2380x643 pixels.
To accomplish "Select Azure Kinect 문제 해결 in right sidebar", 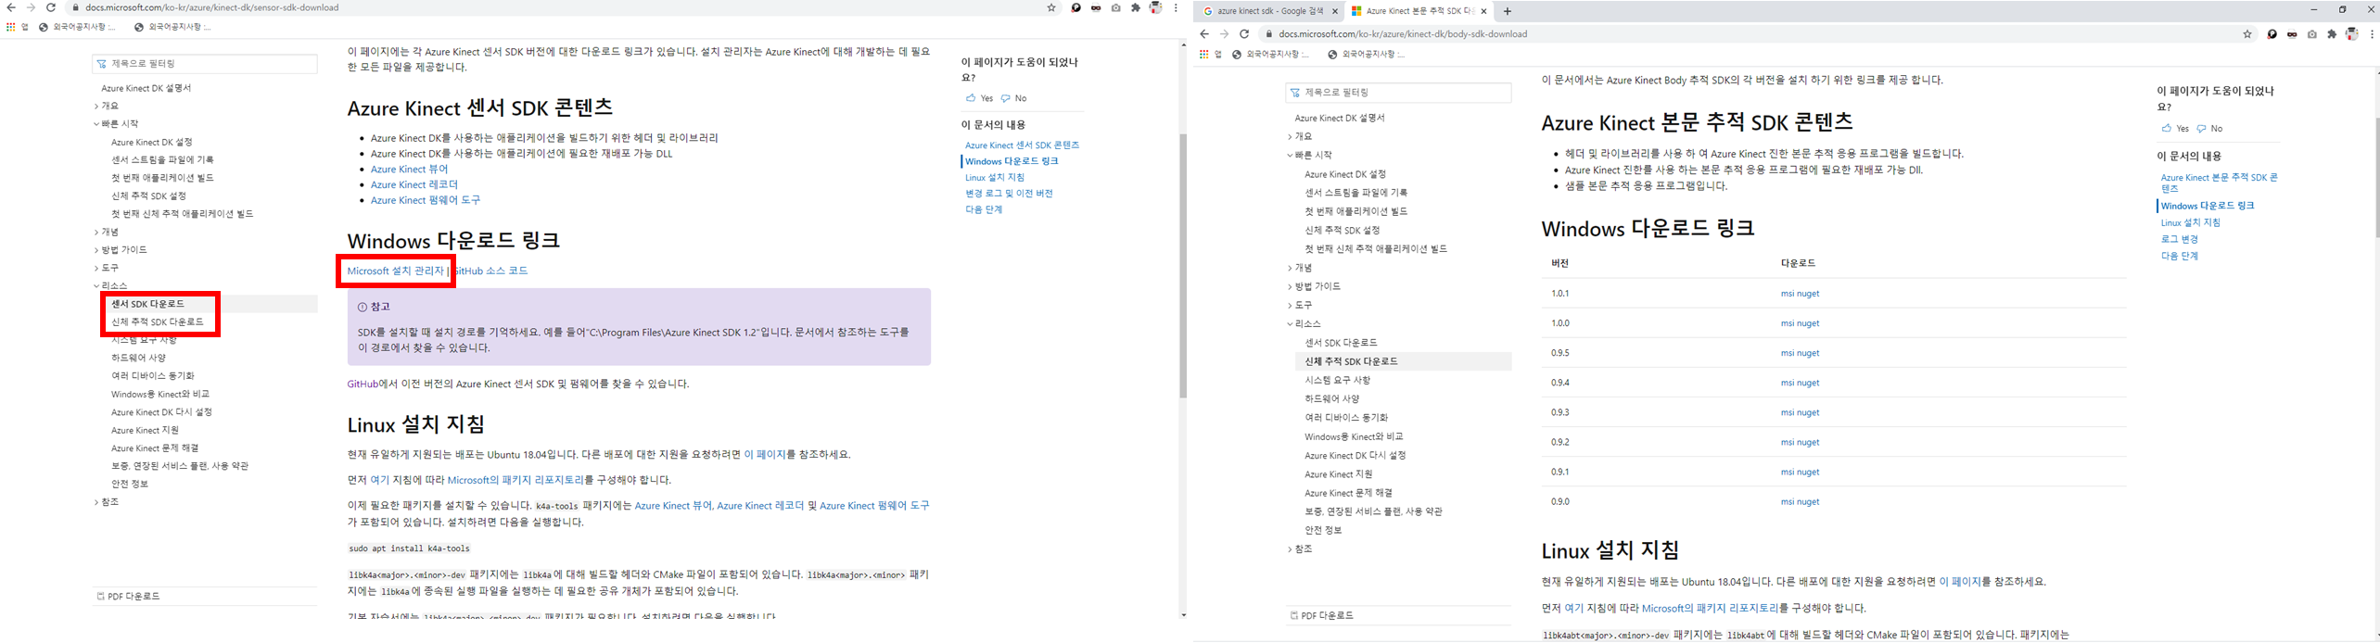I will [x=1348, y=493].
